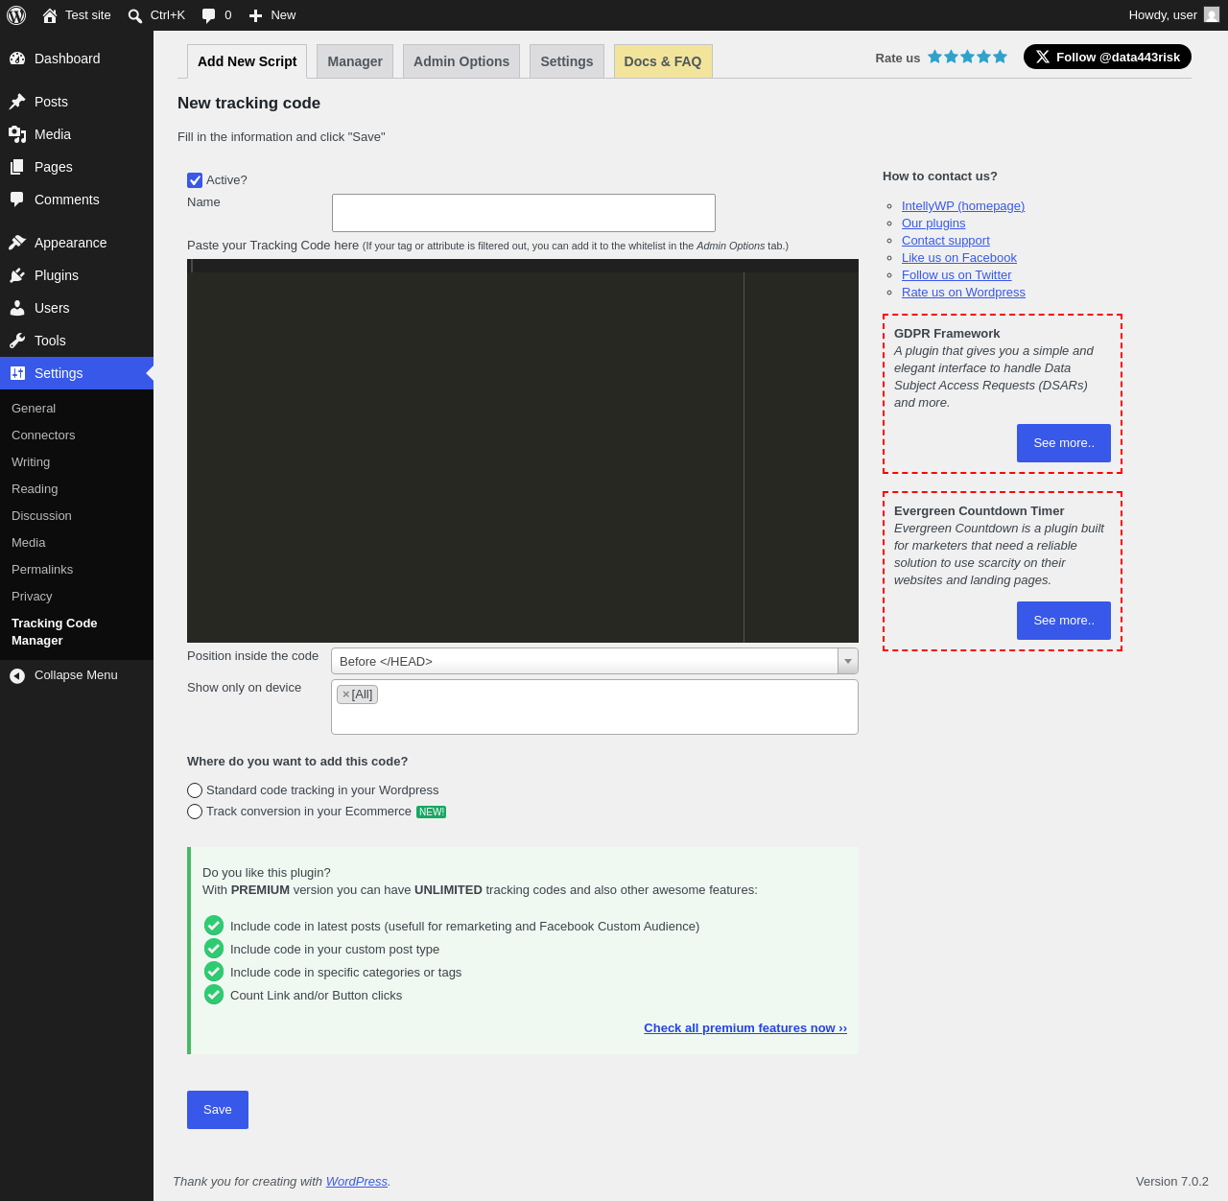1228x1201 pixels.
Task: Remove the [All] device tag
Action: [346, 695]
